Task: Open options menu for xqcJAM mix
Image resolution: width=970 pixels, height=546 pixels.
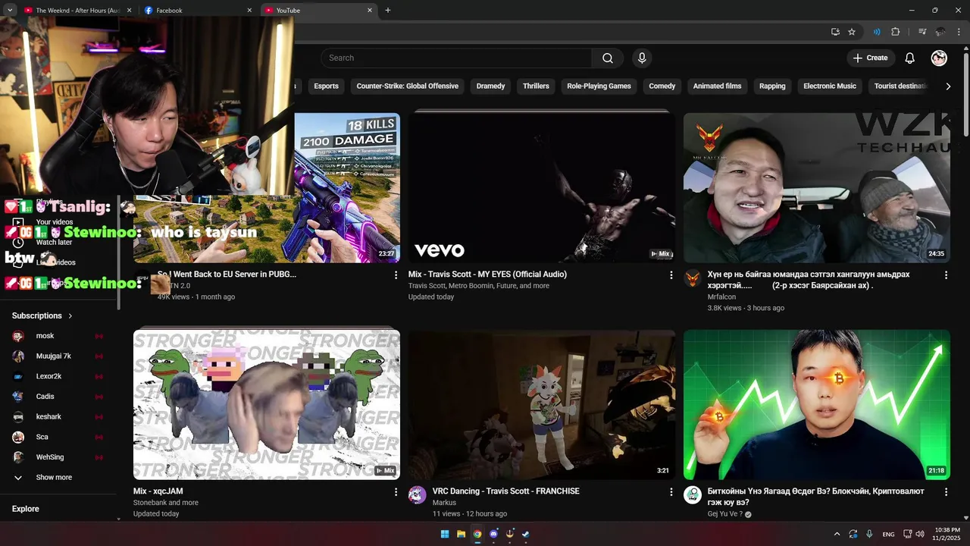Action: [396, 492]
